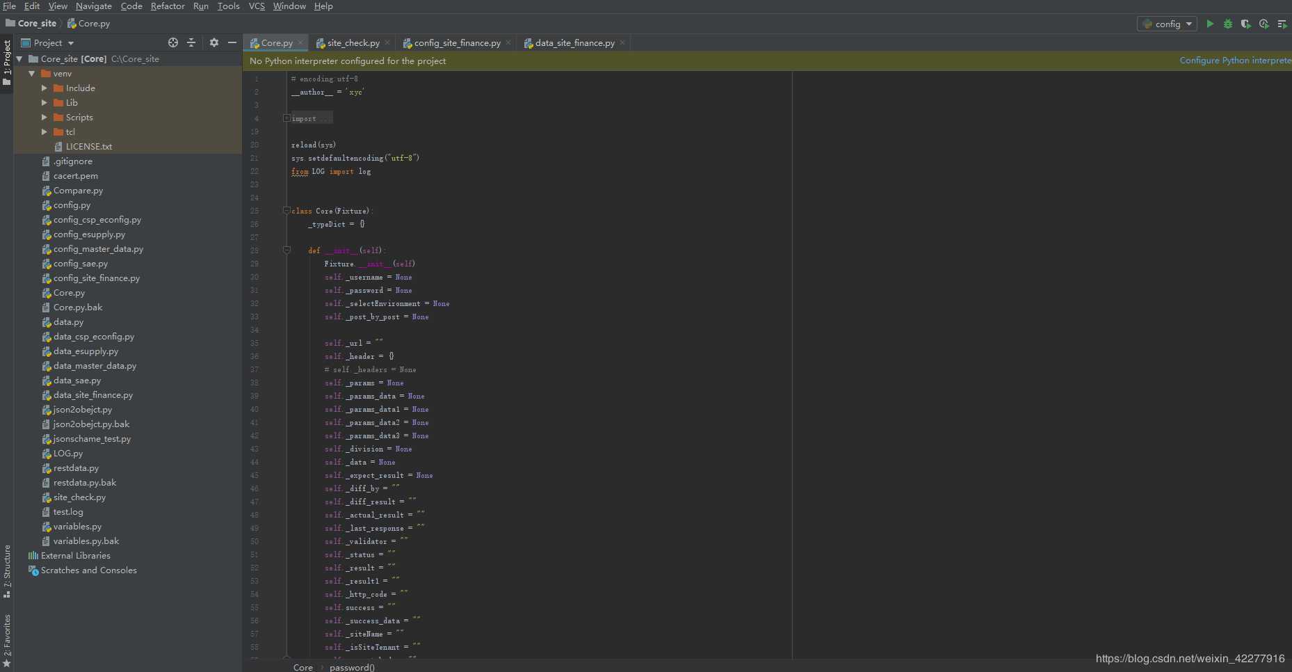The height and width of the screenshot is (672, 1292).
Task: Click the Debug bug icon
Action: 1228,24
